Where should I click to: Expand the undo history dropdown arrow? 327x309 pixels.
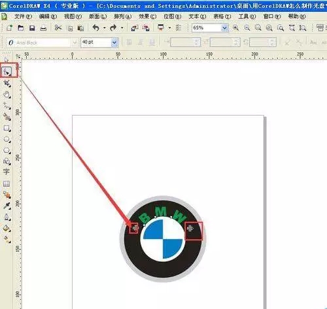click(x=105, y=28)
